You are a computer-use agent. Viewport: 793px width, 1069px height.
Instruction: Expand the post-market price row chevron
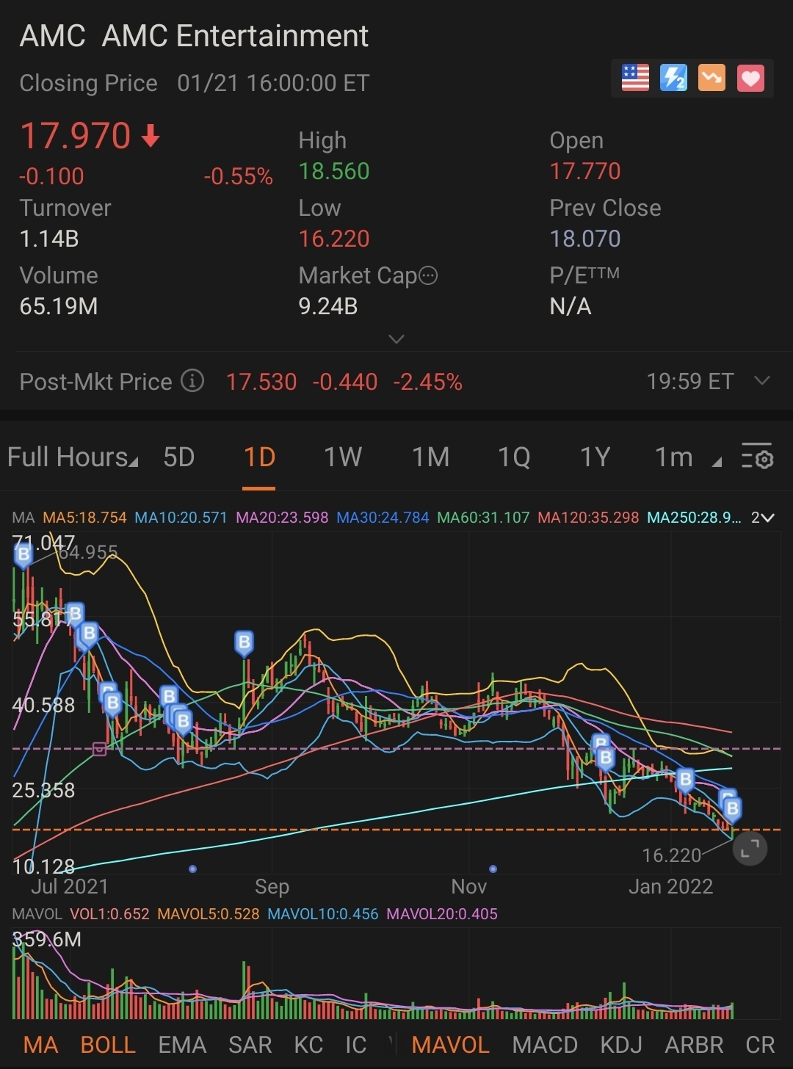click(762, 380)
